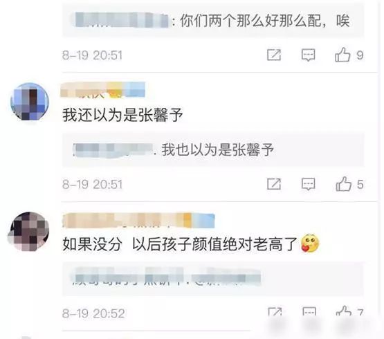Viewport: 384px width, 339px height.
Task: Tap repost icon on the 5-likes comment
Action: click(x=274, y=184)
